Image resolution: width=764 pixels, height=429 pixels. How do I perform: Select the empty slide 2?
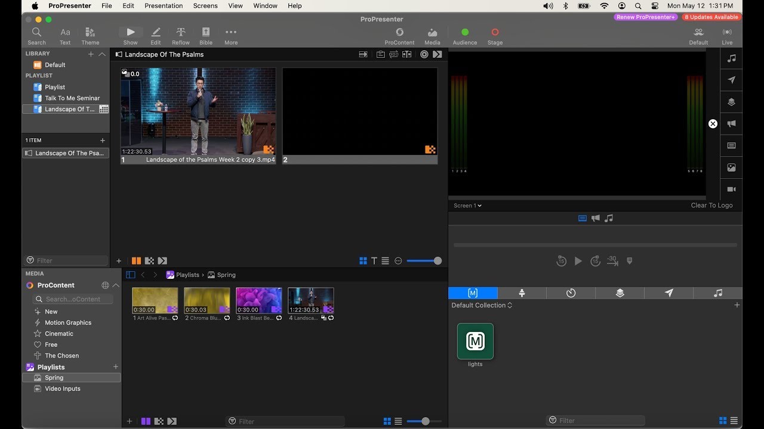coord(360,116)
